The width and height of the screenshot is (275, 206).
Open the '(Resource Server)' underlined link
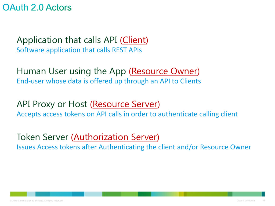[125, 104]
